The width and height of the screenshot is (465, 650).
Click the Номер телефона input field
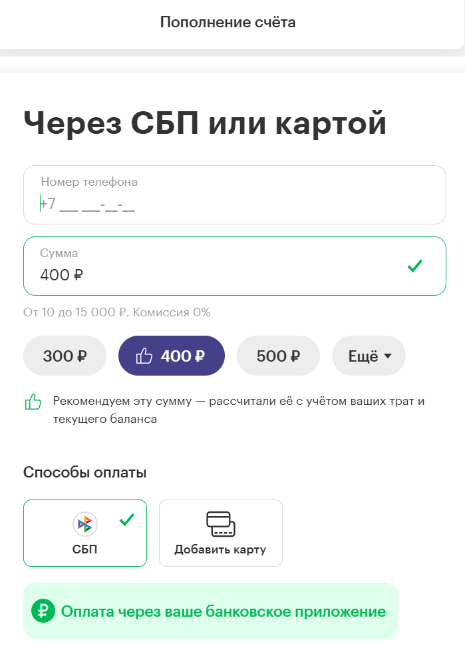click(234, 194)
